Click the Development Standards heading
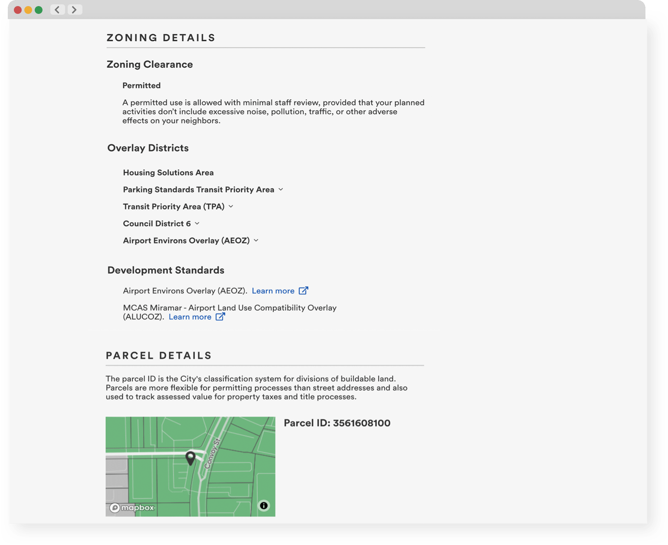This screenshot has height=545, width=668. coord(166,270)
